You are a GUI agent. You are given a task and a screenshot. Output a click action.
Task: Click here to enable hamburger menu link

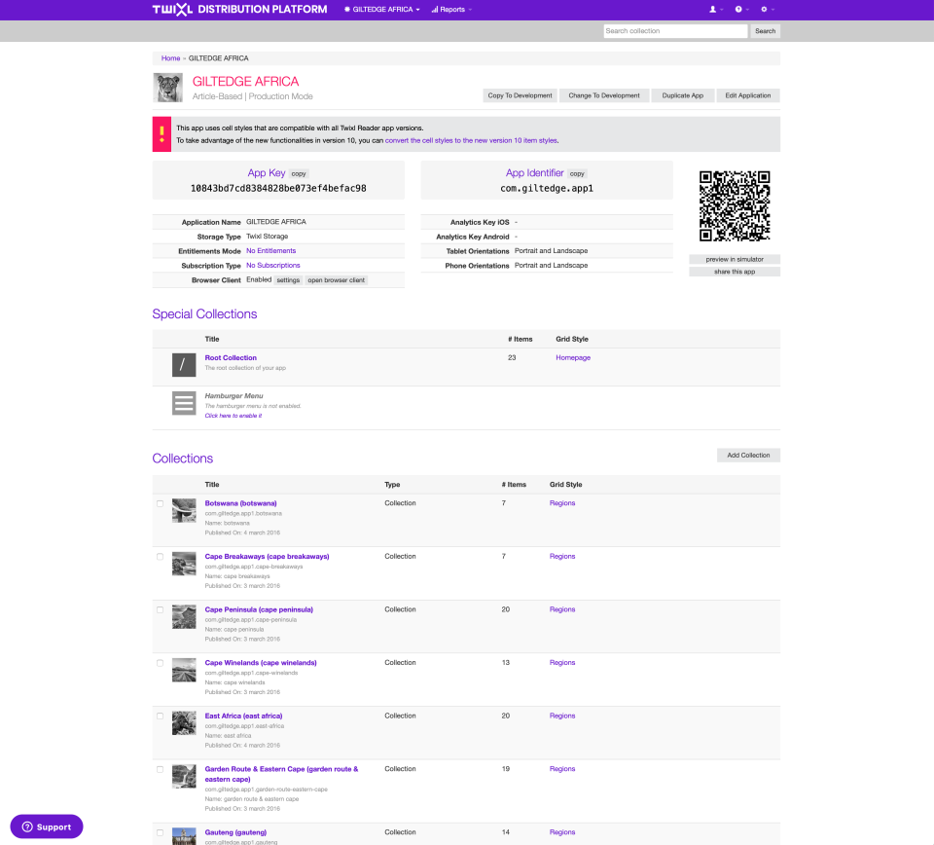233,416
